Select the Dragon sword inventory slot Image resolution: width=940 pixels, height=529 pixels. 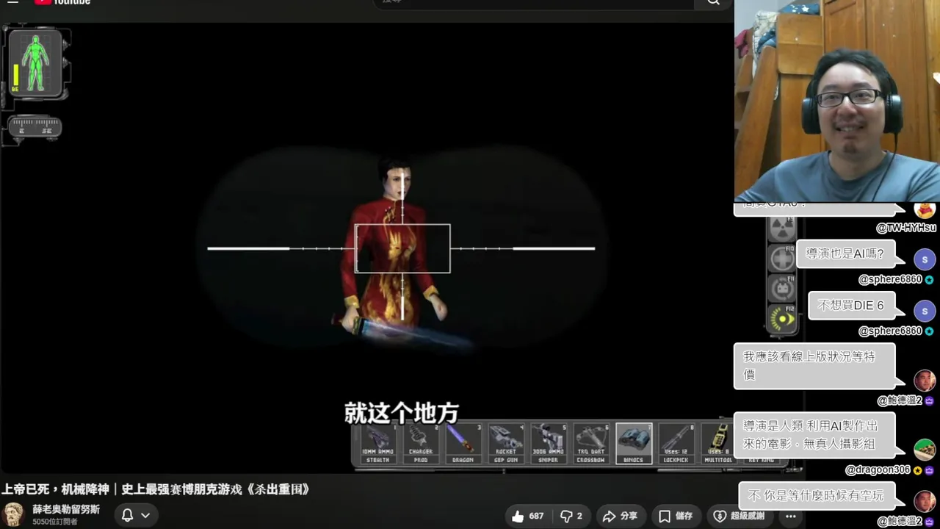[463, 444]
